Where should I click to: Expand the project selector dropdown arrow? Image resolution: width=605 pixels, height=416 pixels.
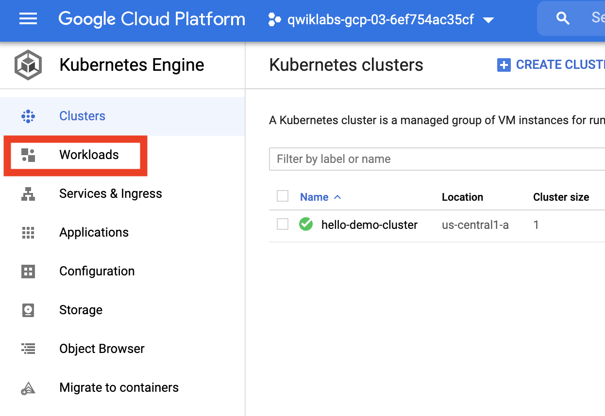pyautogui.click(x=488, y=20)
